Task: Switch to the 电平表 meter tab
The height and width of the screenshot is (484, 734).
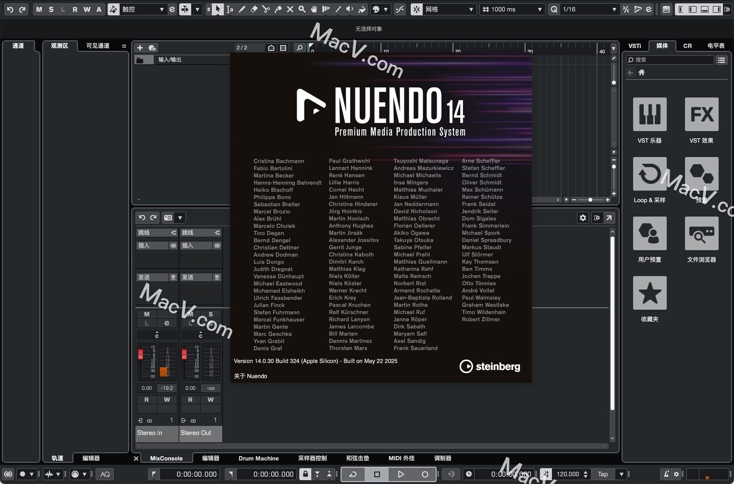Action: [x=716, y=46]
